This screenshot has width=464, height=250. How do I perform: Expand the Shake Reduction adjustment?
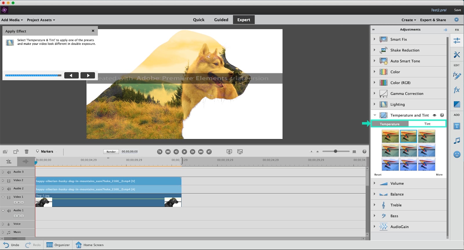point(374,50)
